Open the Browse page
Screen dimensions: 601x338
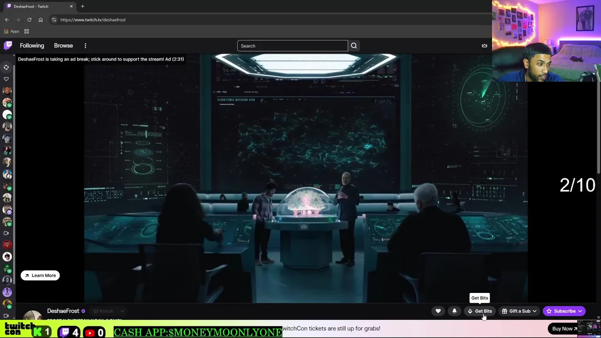point(63,46)
